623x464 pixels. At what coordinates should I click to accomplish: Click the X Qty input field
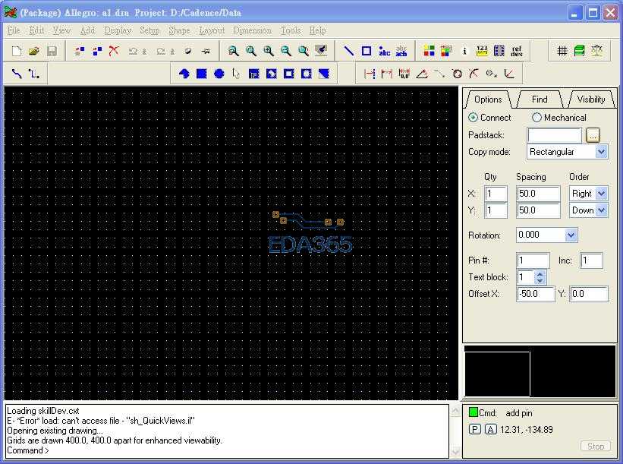click(x=496, y=194)
